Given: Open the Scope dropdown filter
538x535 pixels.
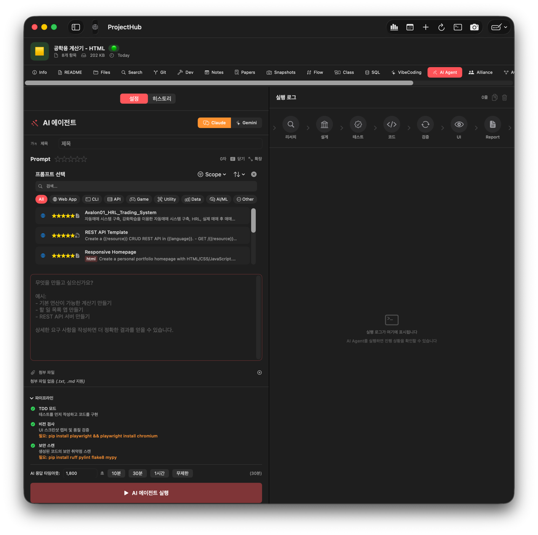Looking at the screenshot, I should pos(212,174).
